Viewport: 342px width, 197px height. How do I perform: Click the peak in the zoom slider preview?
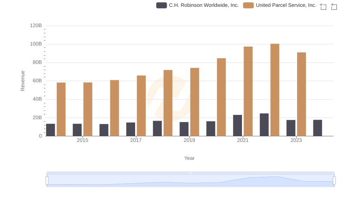[x=275, y=177]
